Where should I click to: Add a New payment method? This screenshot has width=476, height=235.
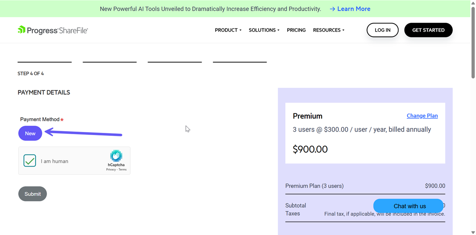[30, 133]
